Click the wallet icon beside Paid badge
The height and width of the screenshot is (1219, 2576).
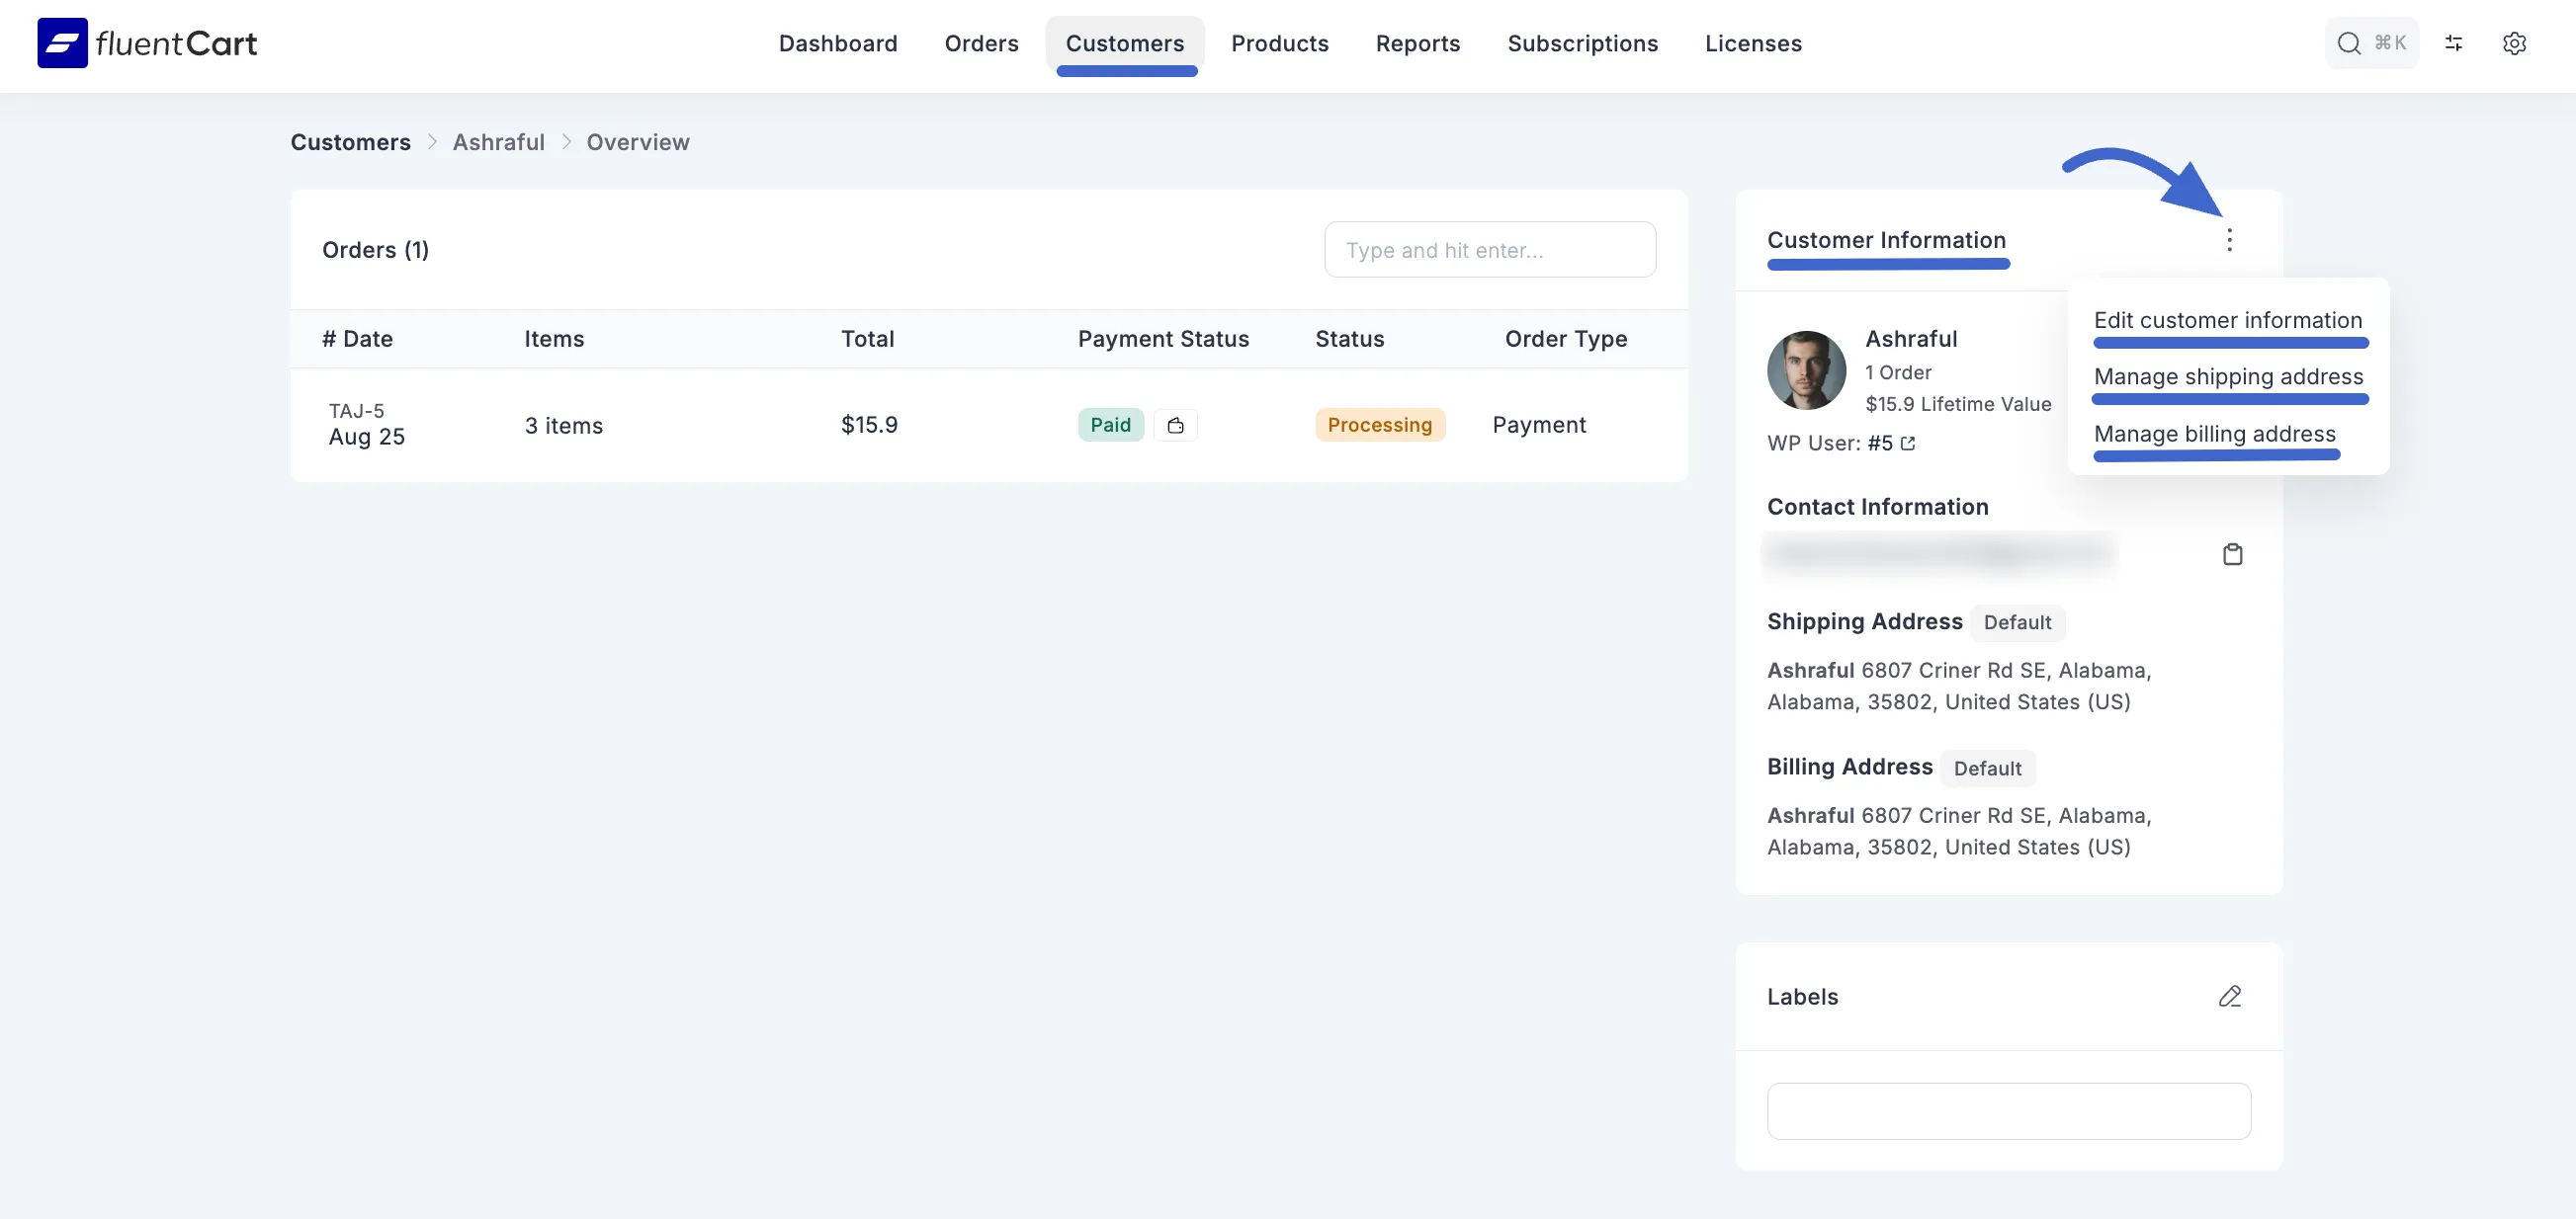[x=1176, y=425]
